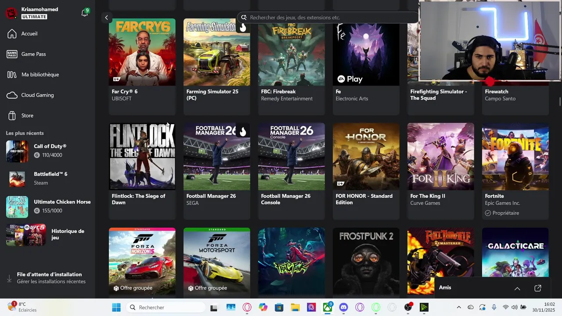Open Copilot icon on taskbar
Screen dimensions: 562x316
click(263, 307)
